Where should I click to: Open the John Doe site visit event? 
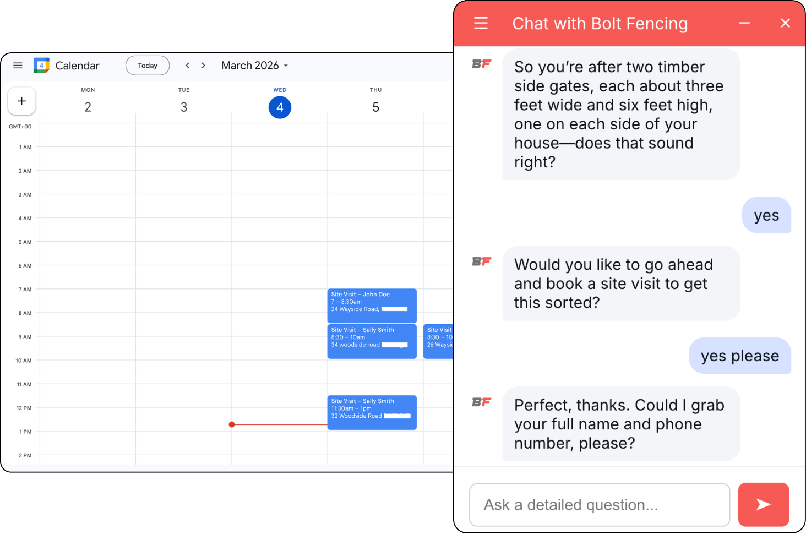click(x=372, y=306)
